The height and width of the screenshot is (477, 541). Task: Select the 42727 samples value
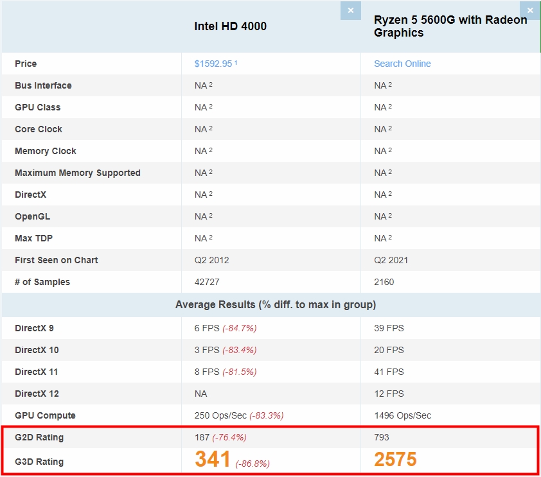coord(207,282)
